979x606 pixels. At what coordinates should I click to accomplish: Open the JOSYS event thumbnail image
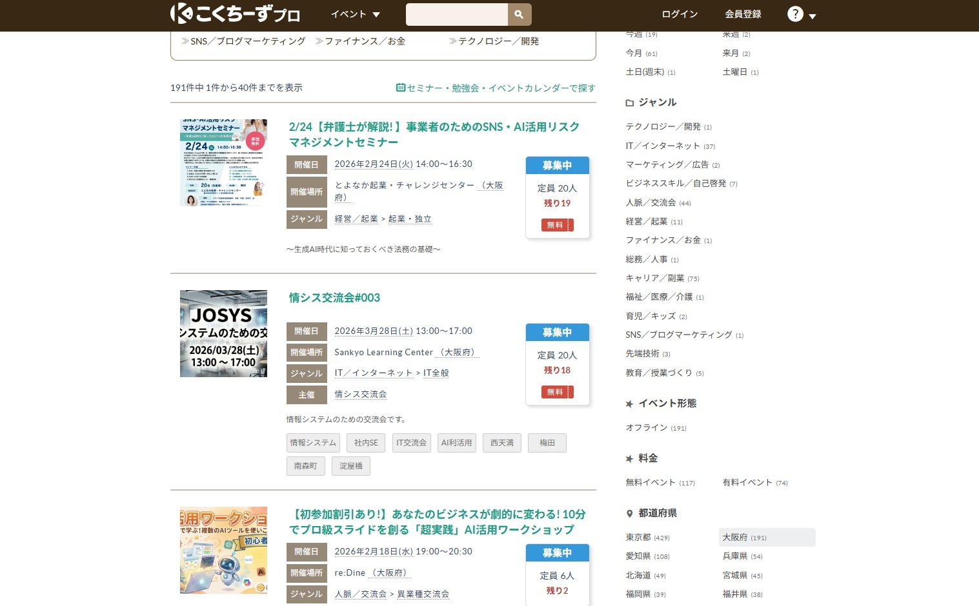[223, 333]
